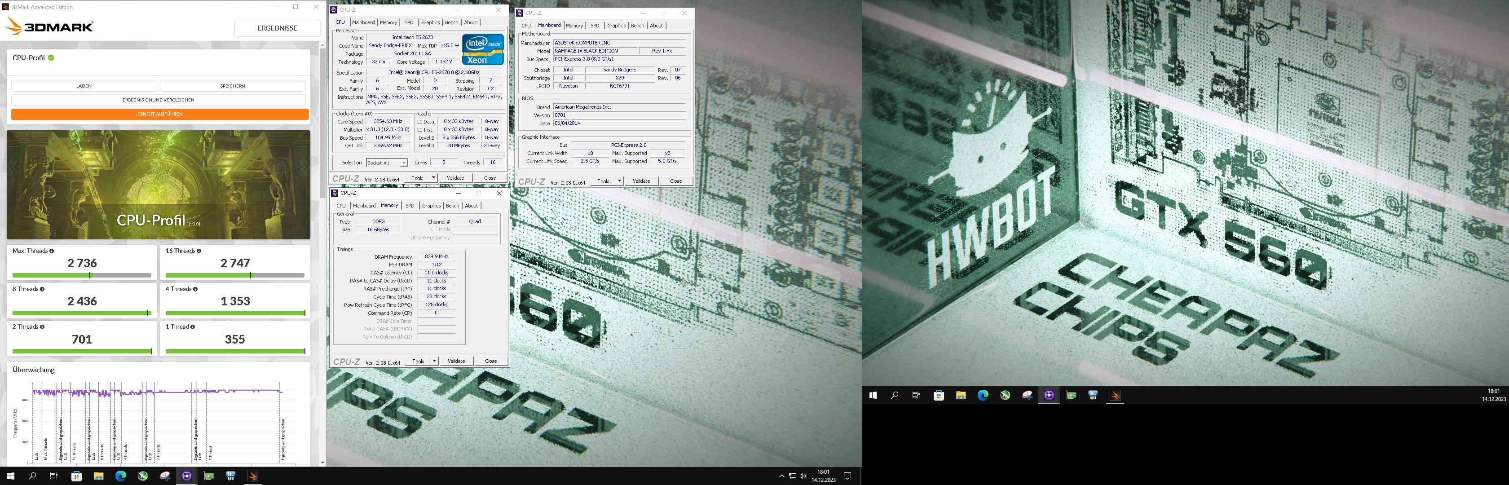Click the SPEICHERN button
1509x485 pixels.
(x=233, y=86)
